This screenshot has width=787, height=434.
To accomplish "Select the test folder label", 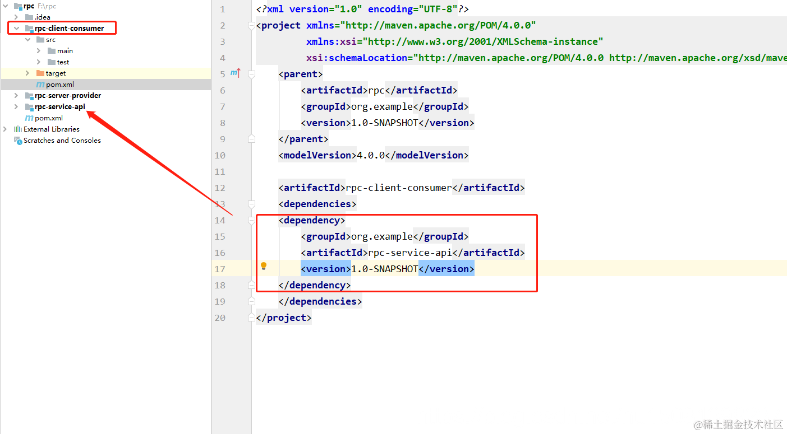I will click(63, 62).
